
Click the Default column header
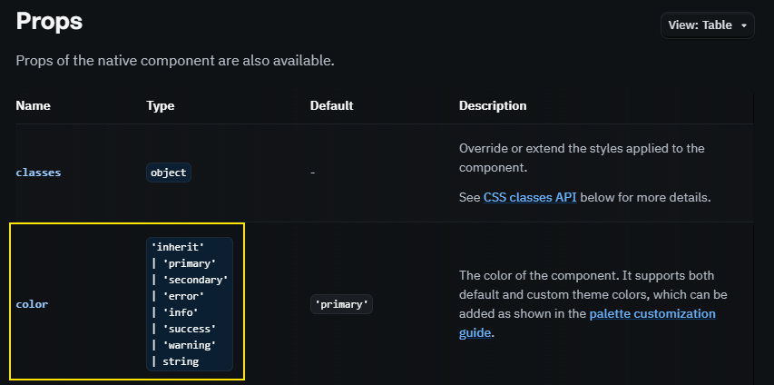(331, 105)
